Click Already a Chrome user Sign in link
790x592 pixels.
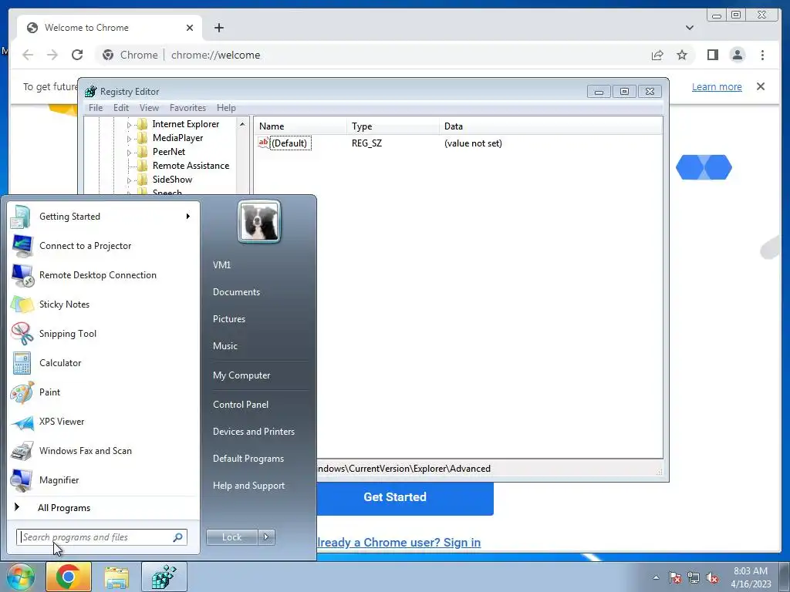(399, 543)
